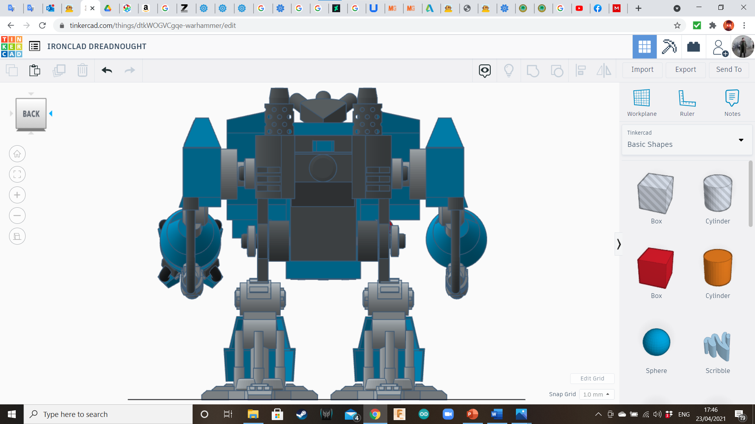Open the Export menu
The height and width of the screenshot is (424, 755).
click(x=685, y=69)
